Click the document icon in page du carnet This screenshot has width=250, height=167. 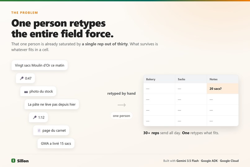[39, 131]
